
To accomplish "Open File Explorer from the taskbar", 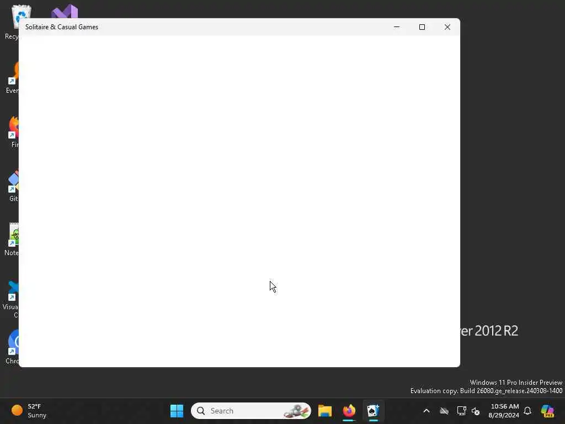I will point(324,411).
